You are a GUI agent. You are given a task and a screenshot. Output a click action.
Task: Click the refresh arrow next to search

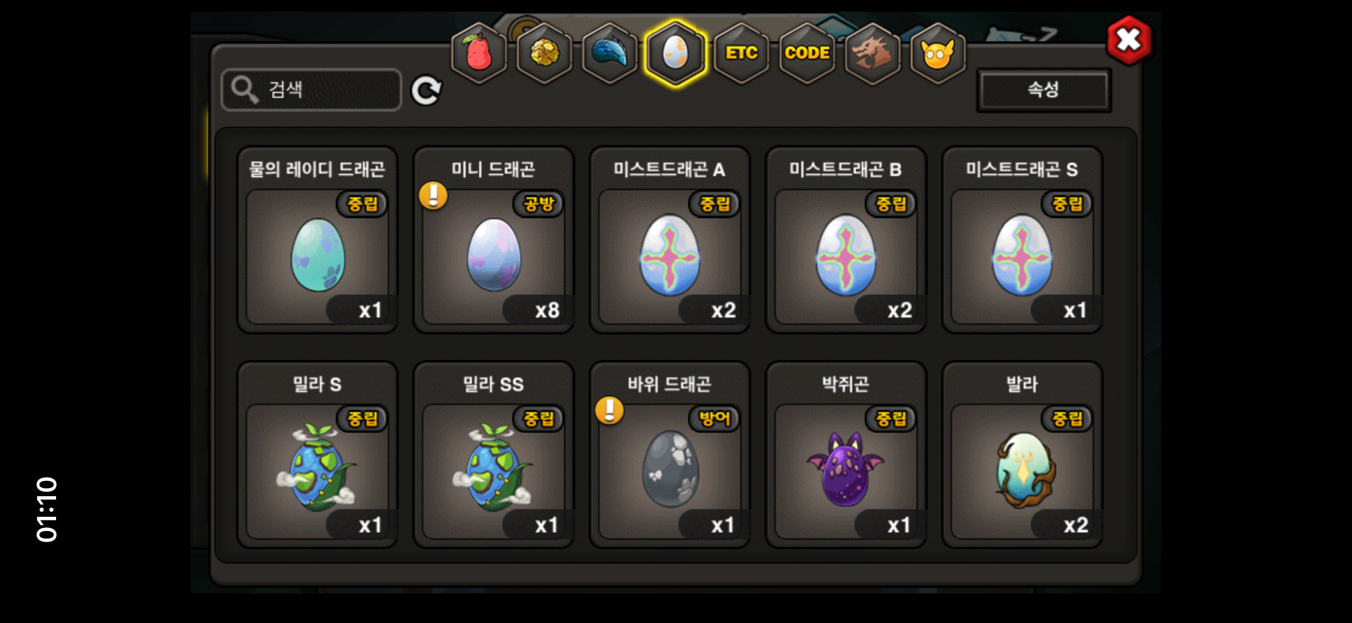[426, 90]
